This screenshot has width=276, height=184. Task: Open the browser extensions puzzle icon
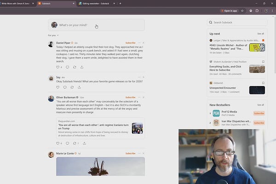257,11
